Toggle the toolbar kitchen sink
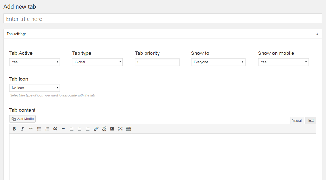The height and width of the screenshot is (180, 326). [x=129, y=129]
